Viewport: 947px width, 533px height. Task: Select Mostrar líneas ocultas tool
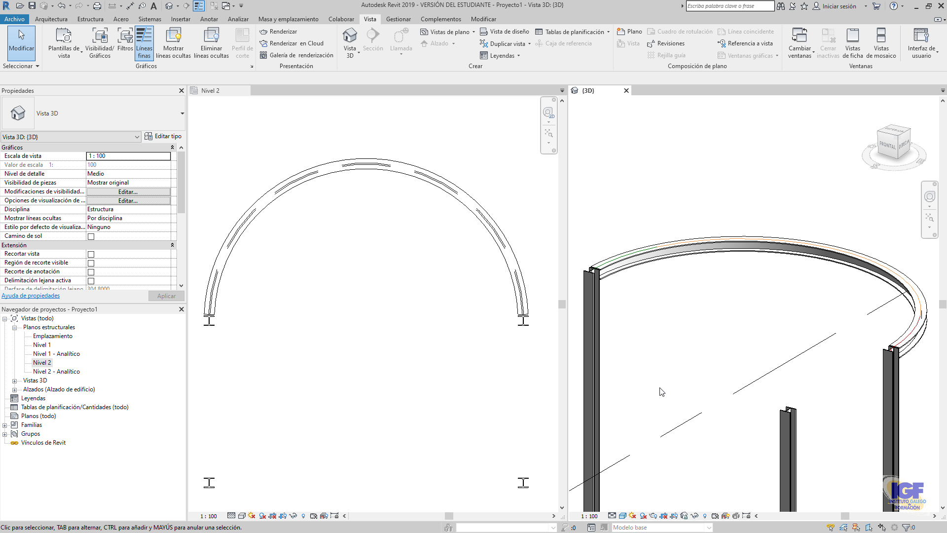click(173, 43)
